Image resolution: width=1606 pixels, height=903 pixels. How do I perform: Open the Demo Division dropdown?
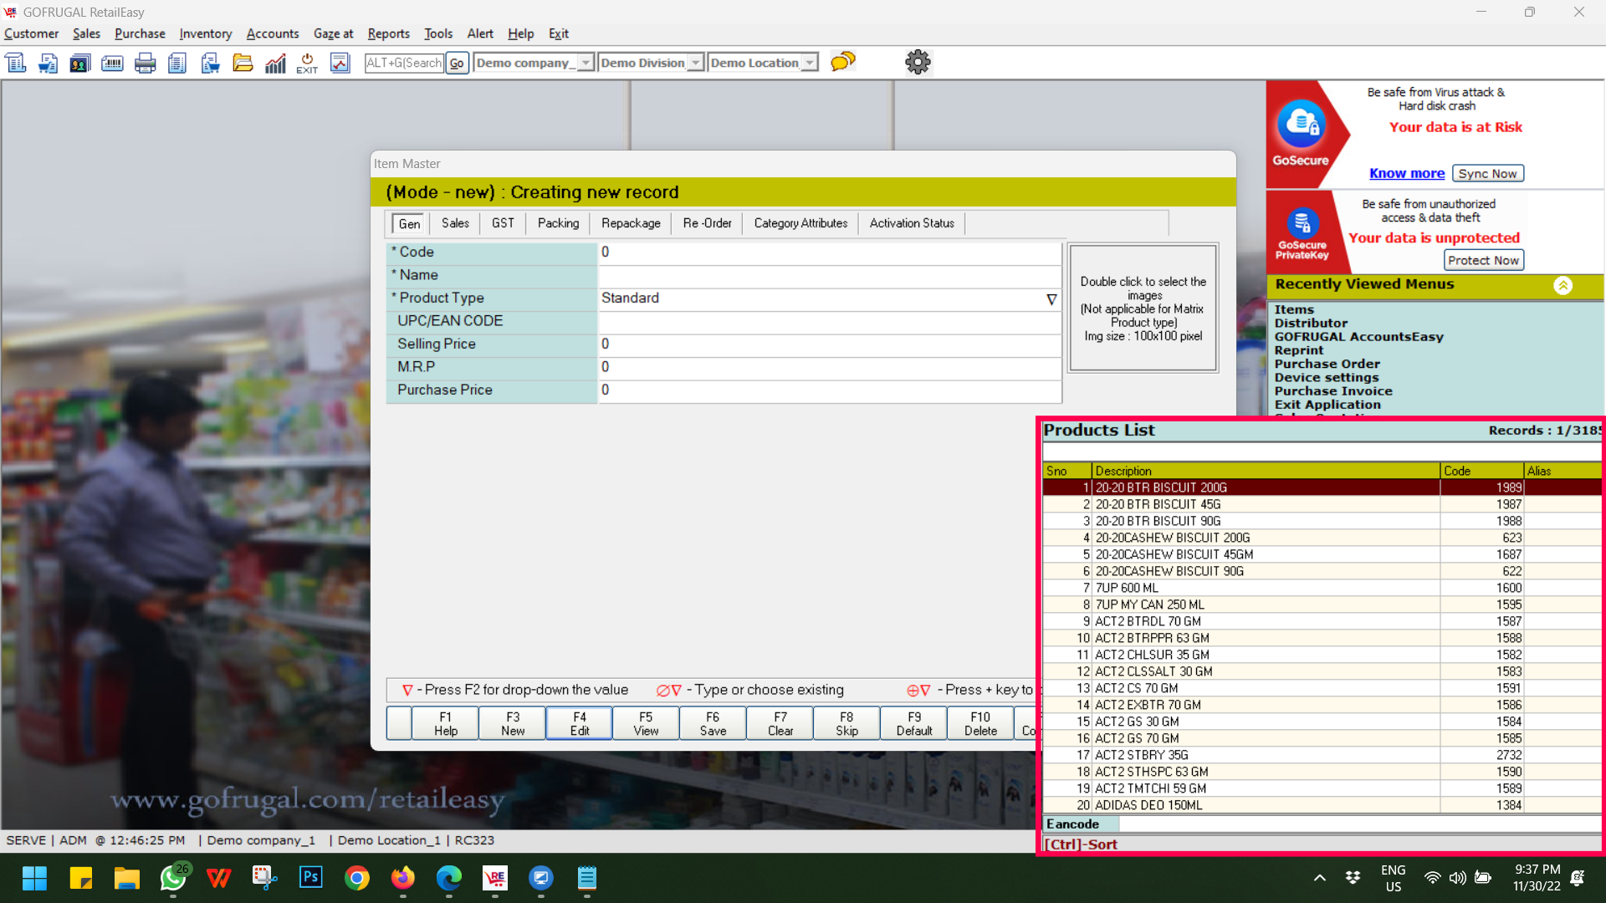click(x=695, y=63)
